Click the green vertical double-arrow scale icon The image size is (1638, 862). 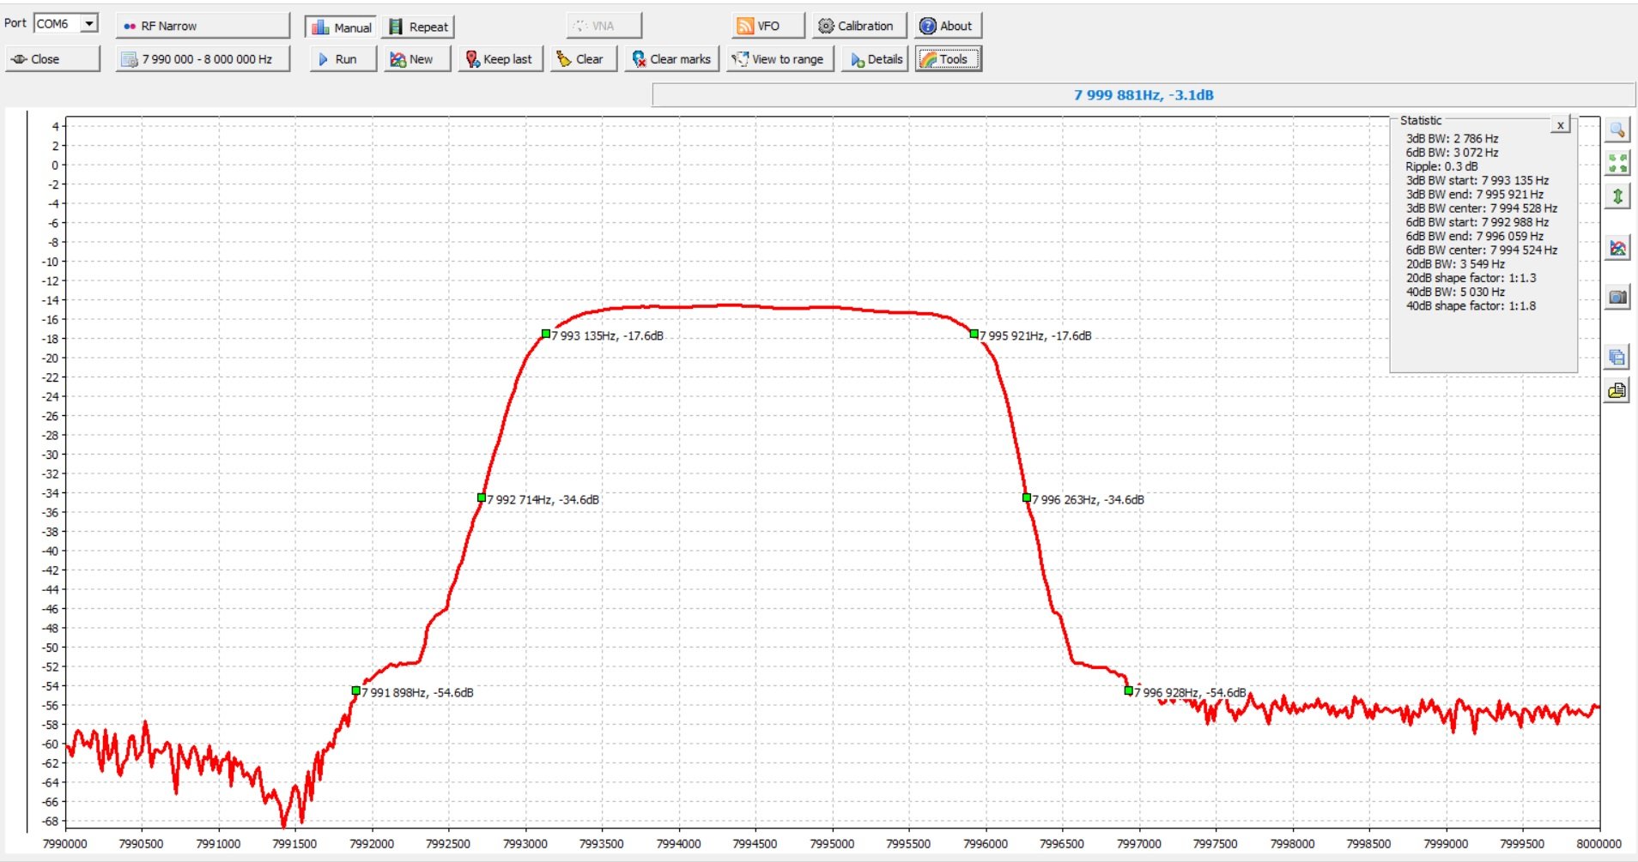(x=1617, y=196)
